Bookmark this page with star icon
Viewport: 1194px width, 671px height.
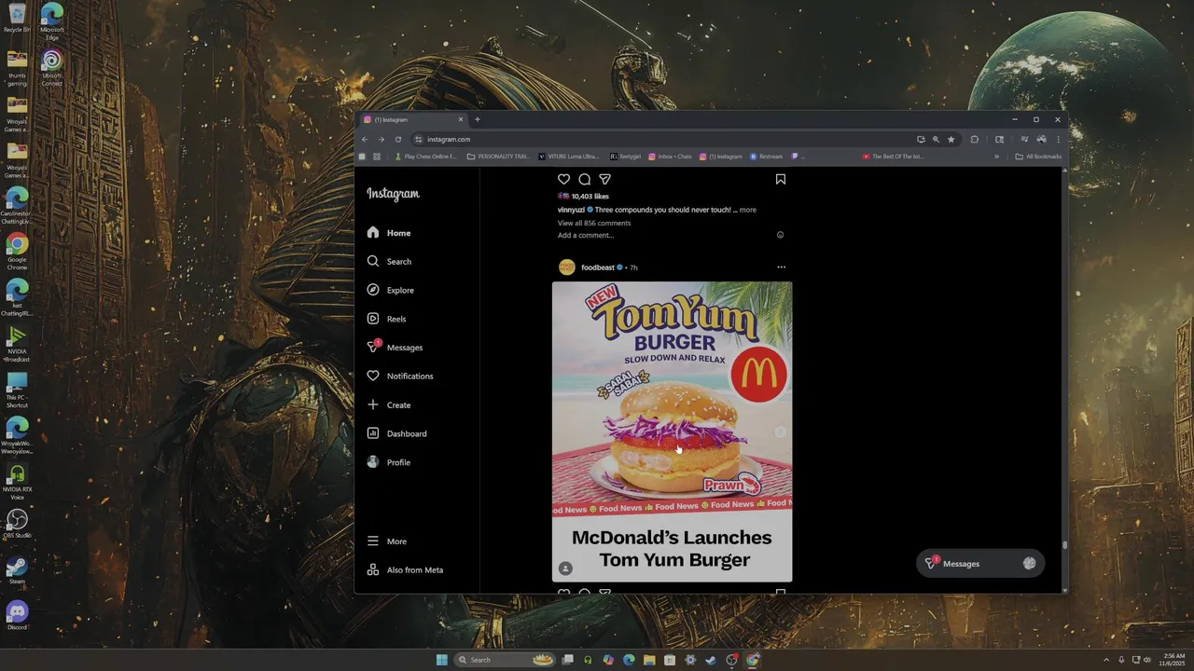(951, 139)
